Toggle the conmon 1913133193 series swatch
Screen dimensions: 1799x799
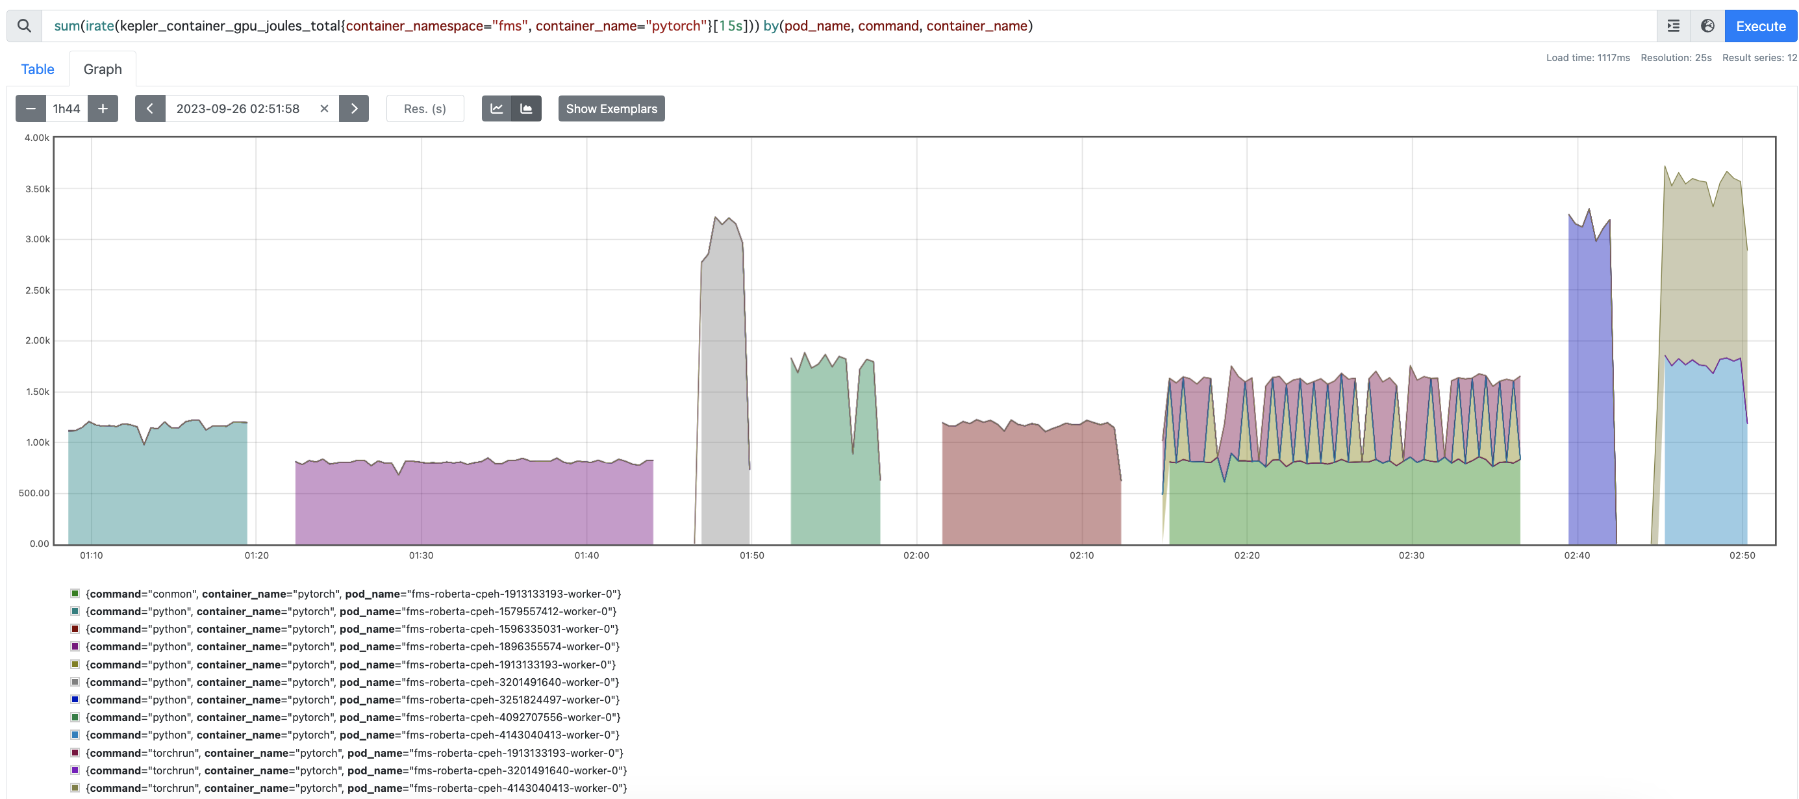coord(75,594)
